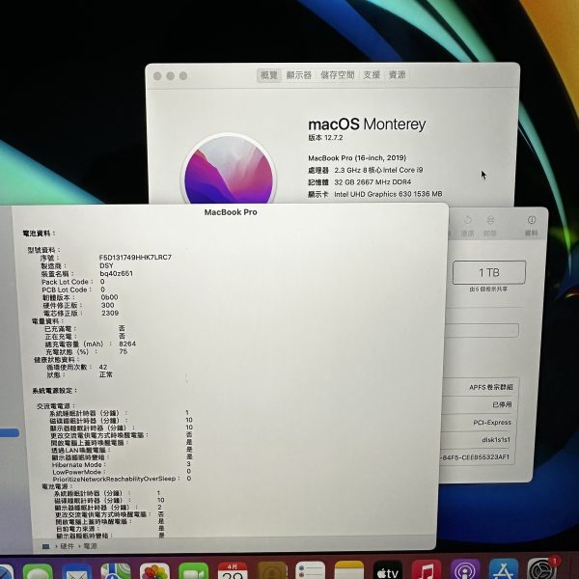Screen dimensions: 579x579
Task: Open the 資源 tab
Action: click(x=397, y=75)
